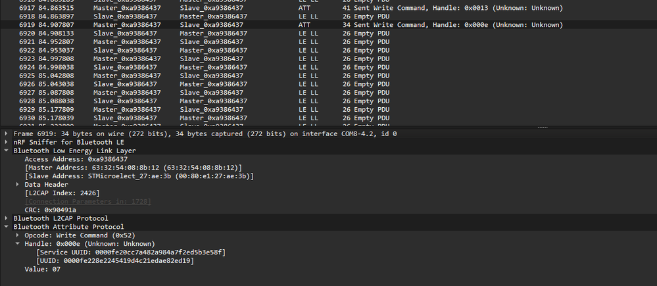
Task: Collapse the Handle: 0x000e node
Action: point(18,244)
